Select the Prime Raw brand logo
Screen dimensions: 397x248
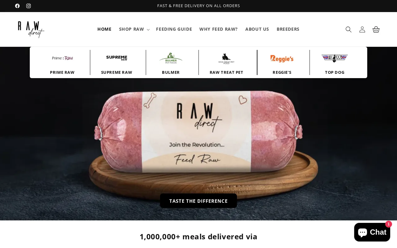62,58
